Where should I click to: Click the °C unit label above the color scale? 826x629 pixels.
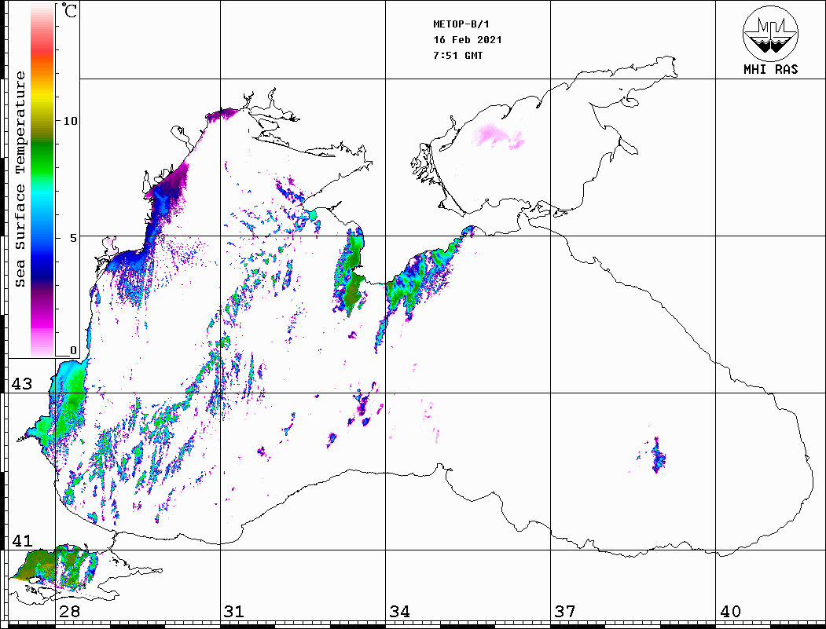pyautogui.click(x=69, y=10)
